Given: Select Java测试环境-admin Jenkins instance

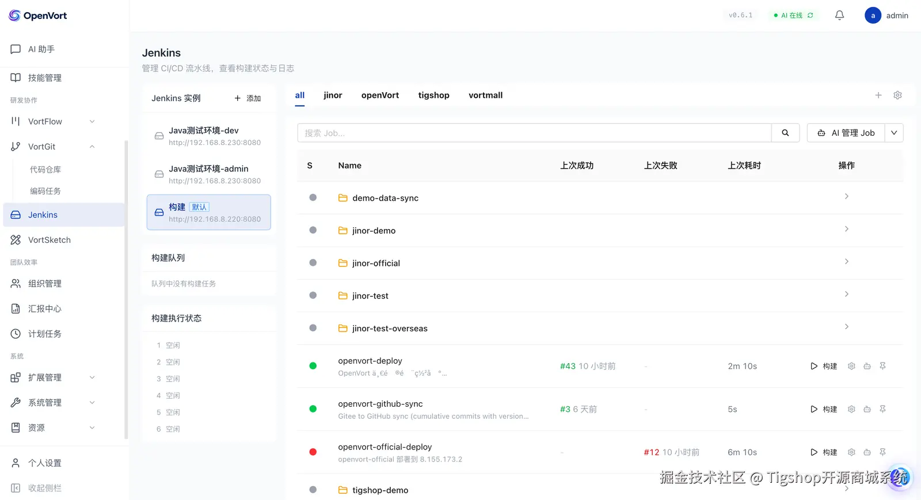Looking at the screenshot, I should [209, 174].
